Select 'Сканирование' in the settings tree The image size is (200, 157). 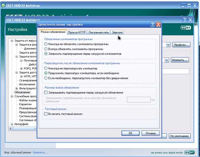click(x=28, y=81)
